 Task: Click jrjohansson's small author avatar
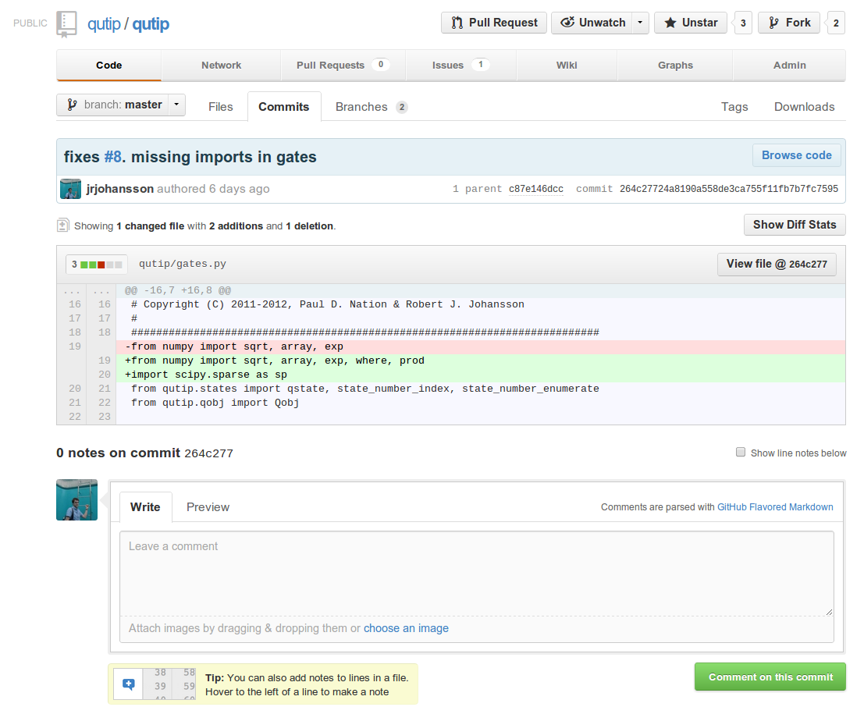(70, 189)
